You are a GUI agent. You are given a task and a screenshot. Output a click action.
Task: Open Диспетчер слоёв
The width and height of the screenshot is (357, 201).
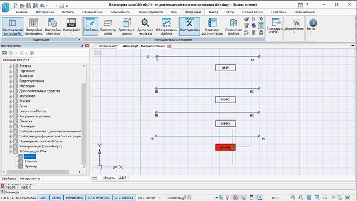tap(108, 26)
